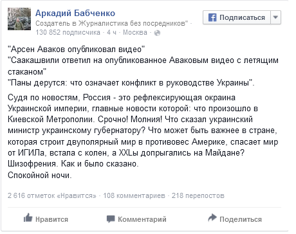
Task: Open Аркадий Бабченко profile photo thumbnail
Action: click(x=19, y=19)
